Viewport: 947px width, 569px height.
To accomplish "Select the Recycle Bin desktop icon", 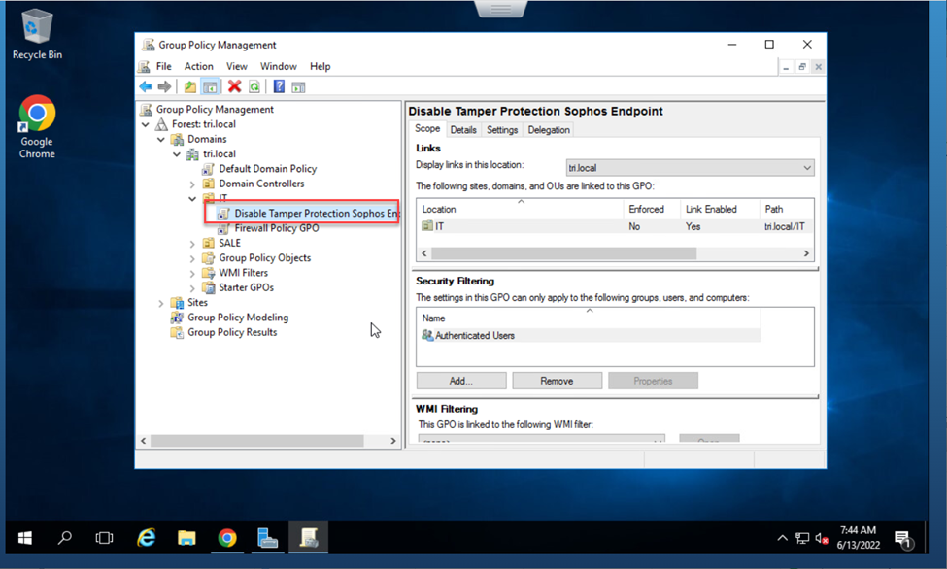I will (37, 34).
